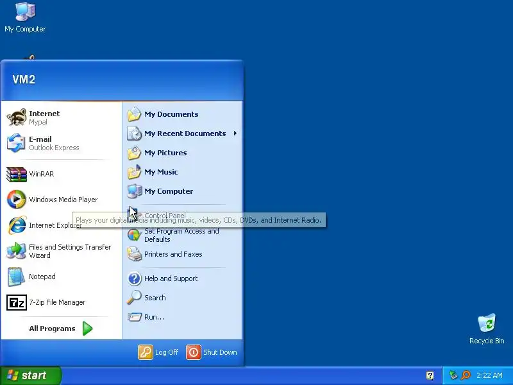The image size is (513, 385).
Task: Expand All Programs green arrow
Action: coord(87,329)
